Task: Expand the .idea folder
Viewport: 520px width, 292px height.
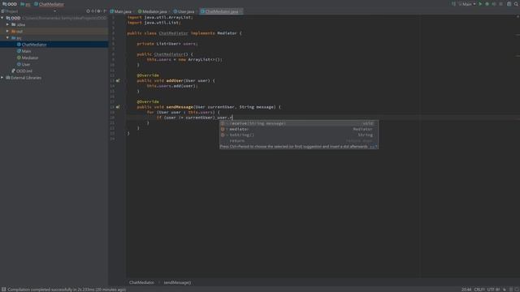Action: (7, 24)
